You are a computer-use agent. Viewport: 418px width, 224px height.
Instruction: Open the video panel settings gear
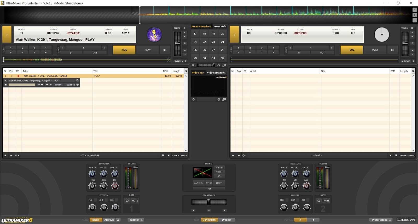[194, 99]
